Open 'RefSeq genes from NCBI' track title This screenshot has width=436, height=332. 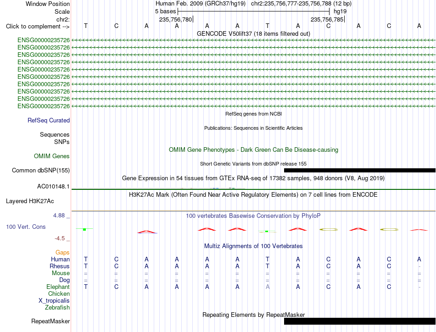point(253,114)
